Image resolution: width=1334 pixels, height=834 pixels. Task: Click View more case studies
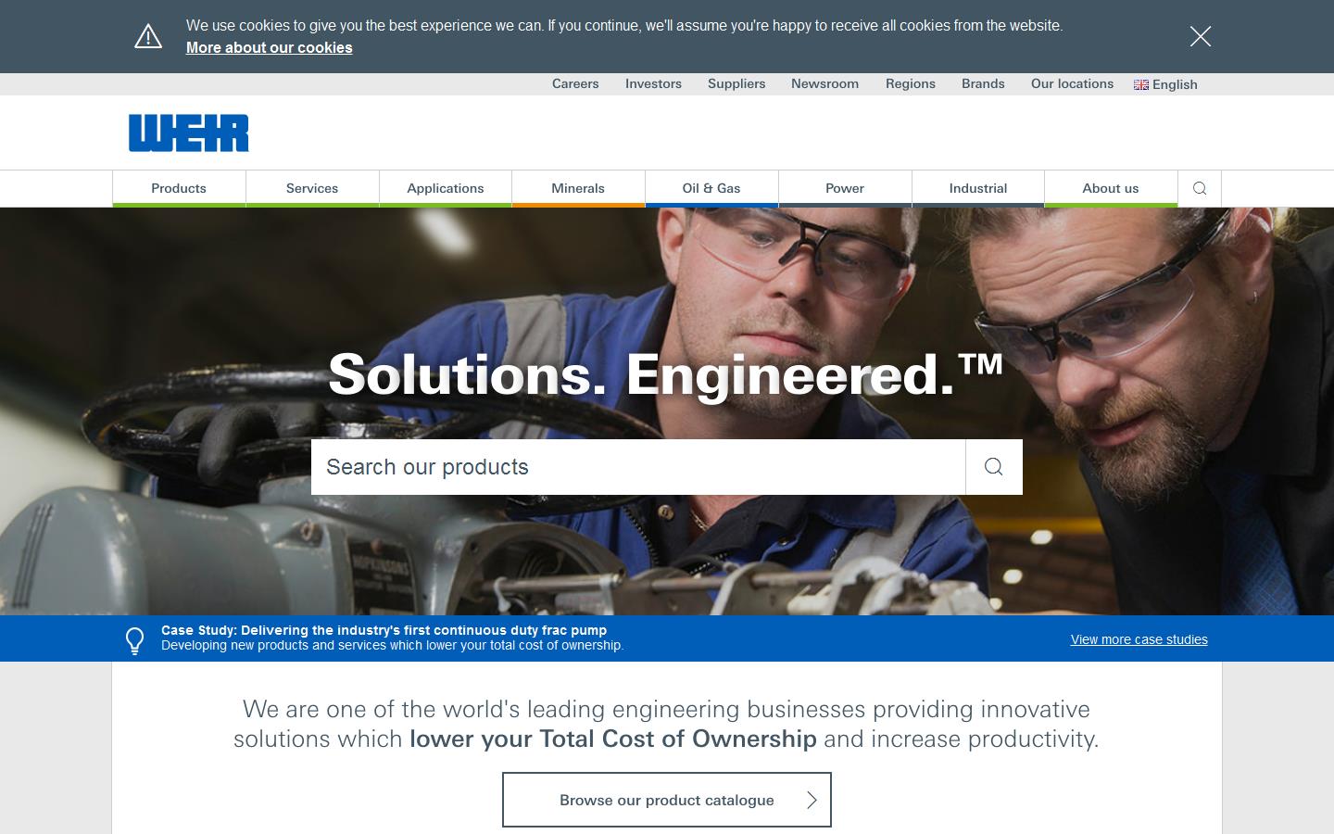[x=1139, y=639]
